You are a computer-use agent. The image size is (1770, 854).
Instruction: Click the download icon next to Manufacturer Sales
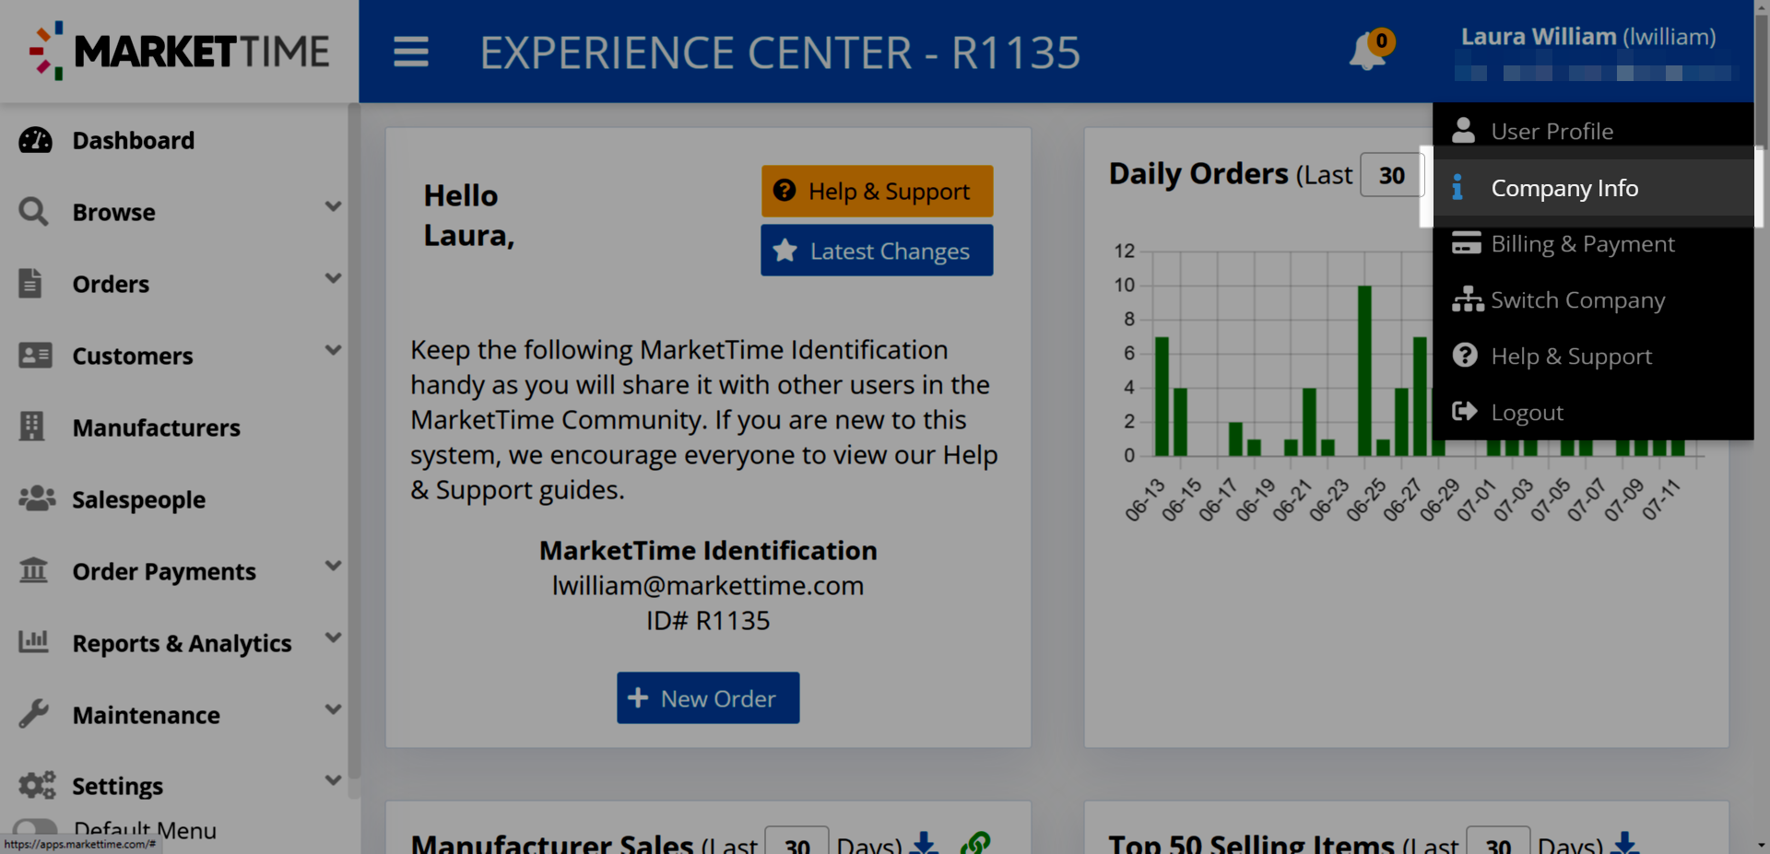click(924, 842)
